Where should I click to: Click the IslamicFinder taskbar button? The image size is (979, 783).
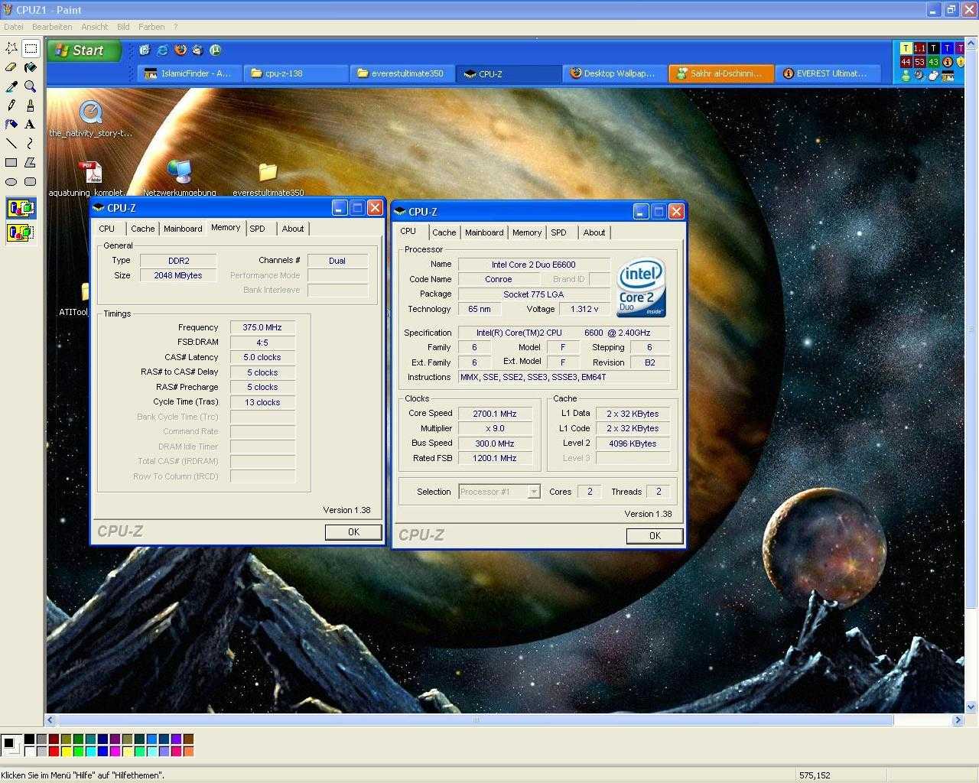[x=190, y=73]
